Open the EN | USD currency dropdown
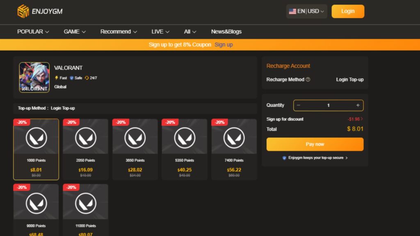 [x=306, y=11]
